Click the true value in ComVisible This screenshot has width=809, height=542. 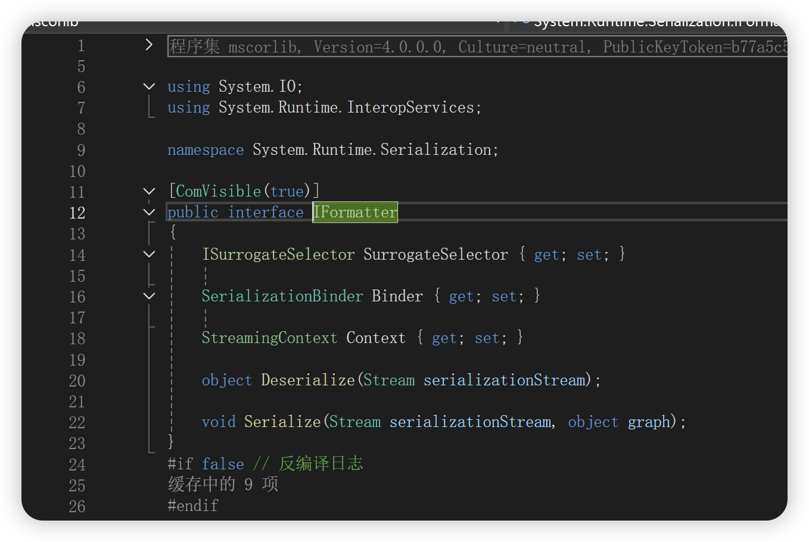[x=287, y=191]
